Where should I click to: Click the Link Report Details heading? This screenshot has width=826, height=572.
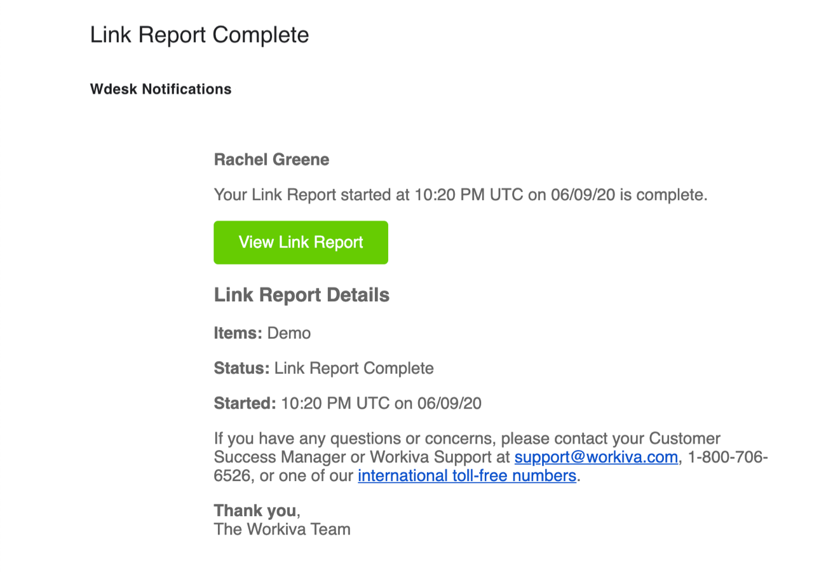[x=302, y=295]
